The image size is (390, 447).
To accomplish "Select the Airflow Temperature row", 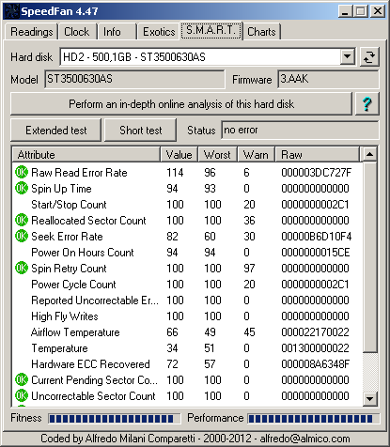I will 187,331.
